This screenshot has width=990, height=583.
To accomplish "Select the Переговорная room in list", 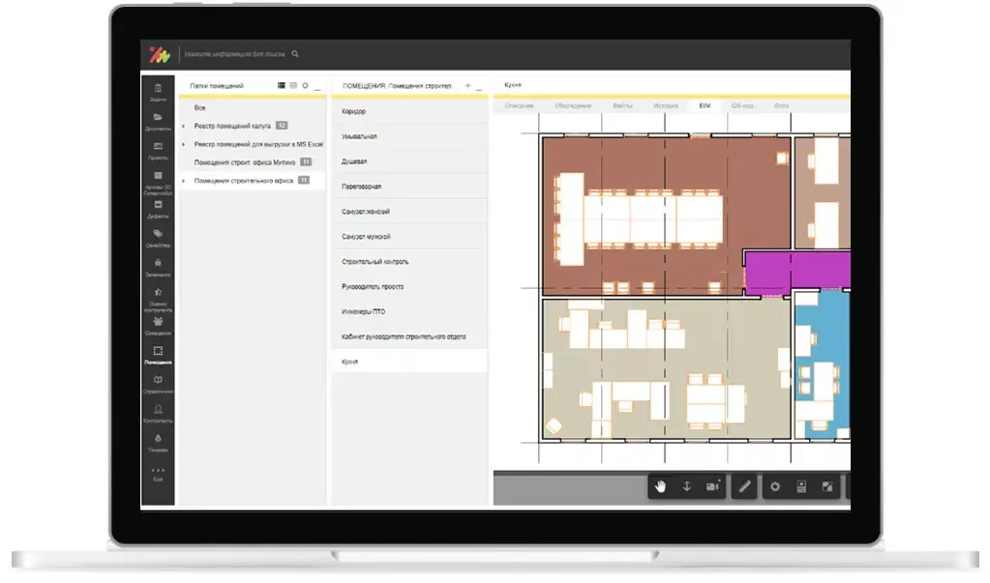I will tap(361, 186).
